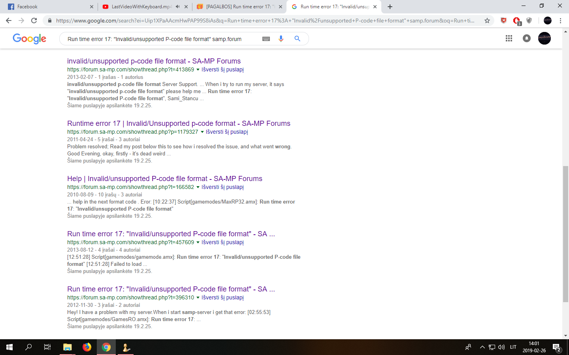Click the Chrome address bar URL

coord(265,21)
